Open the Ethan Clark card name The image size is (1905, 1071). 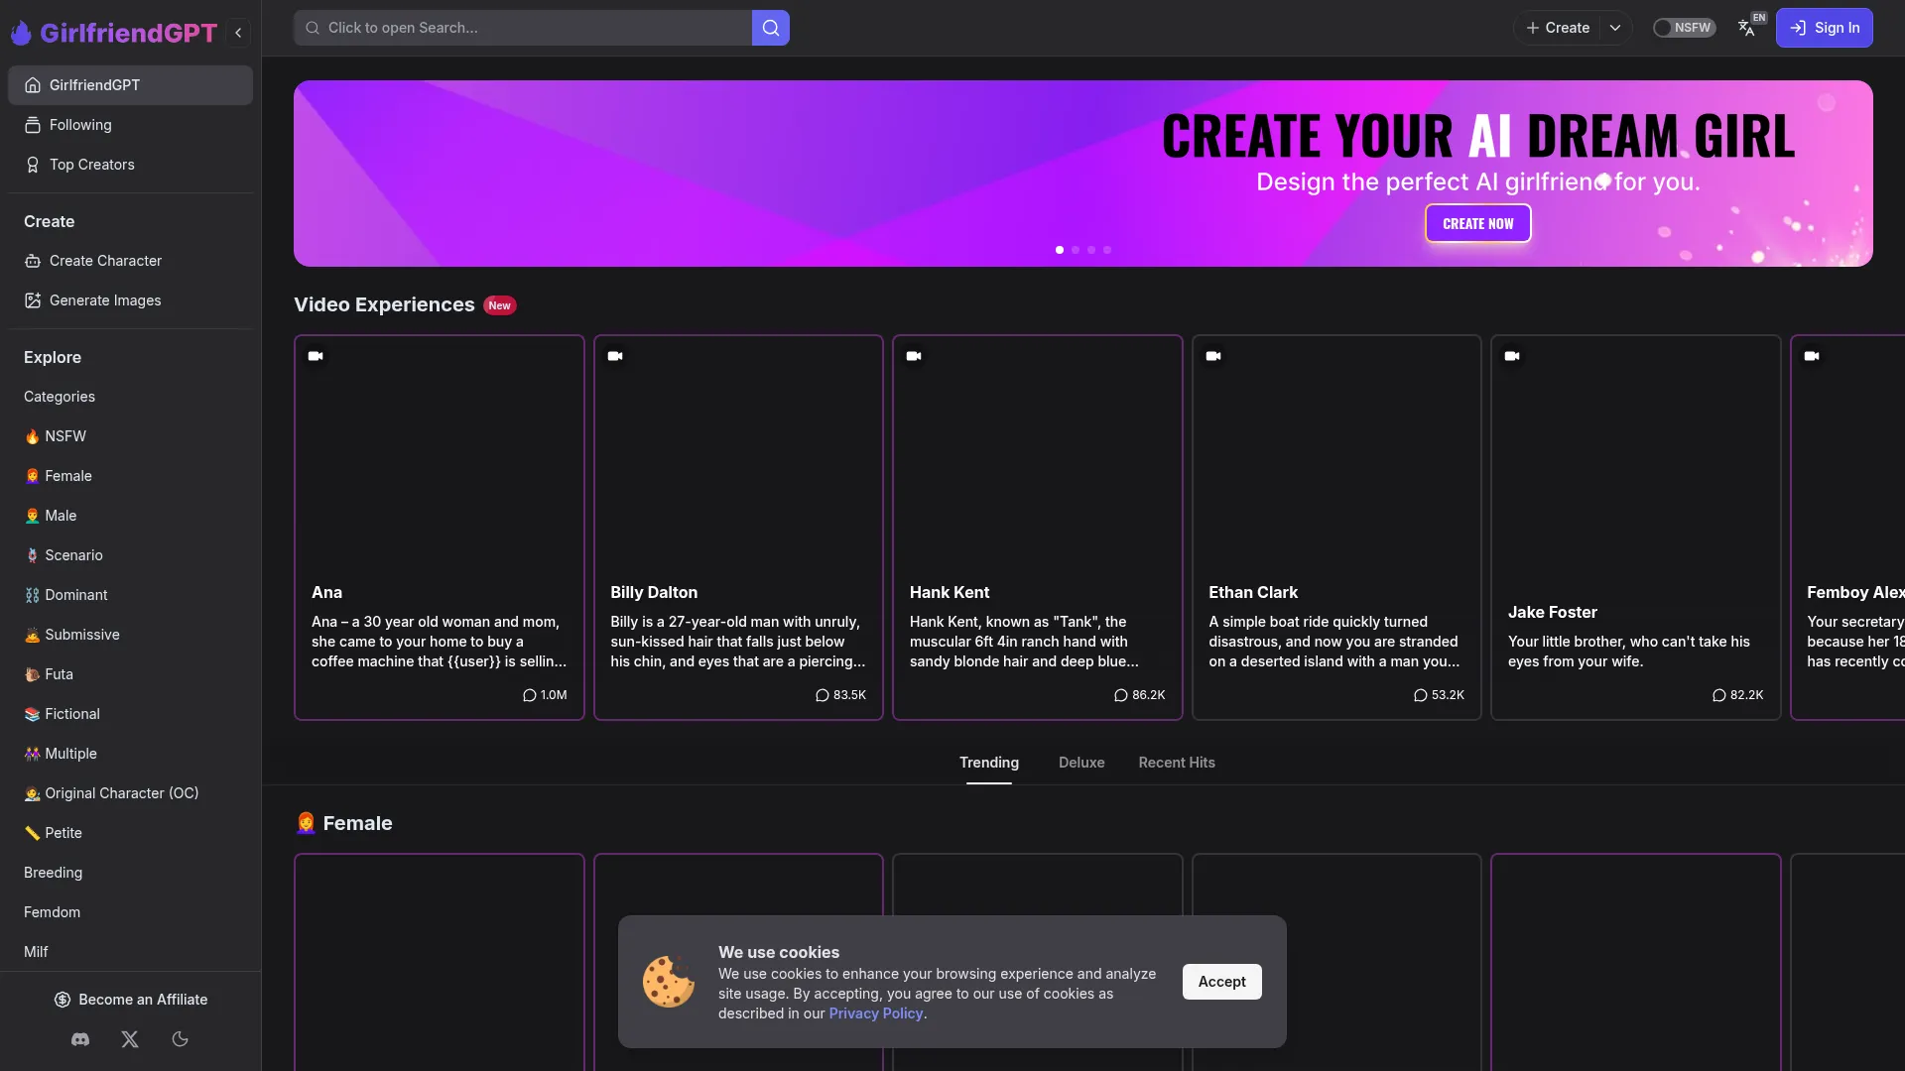1253,592
